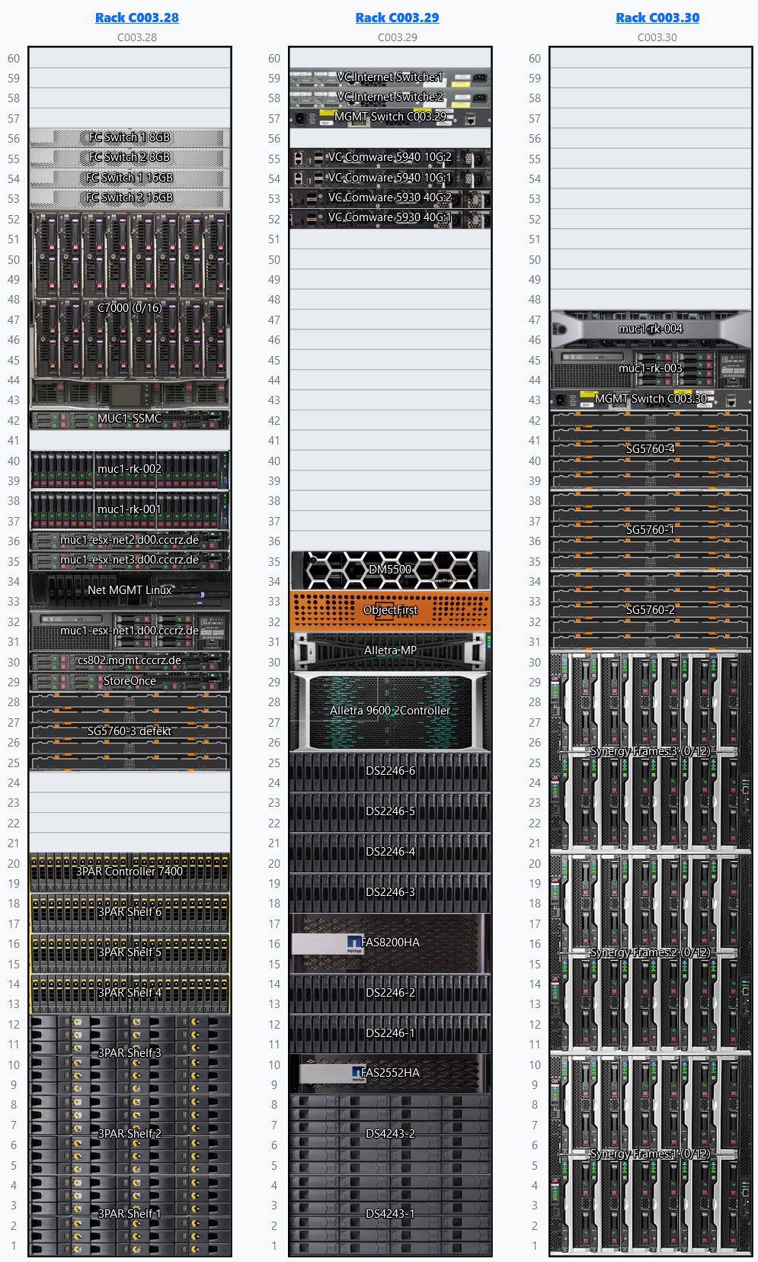This screenshot has height=1262, width=758.
Task: Select VC Comware 5930 40G:2 switch
Action: (390, 198)
